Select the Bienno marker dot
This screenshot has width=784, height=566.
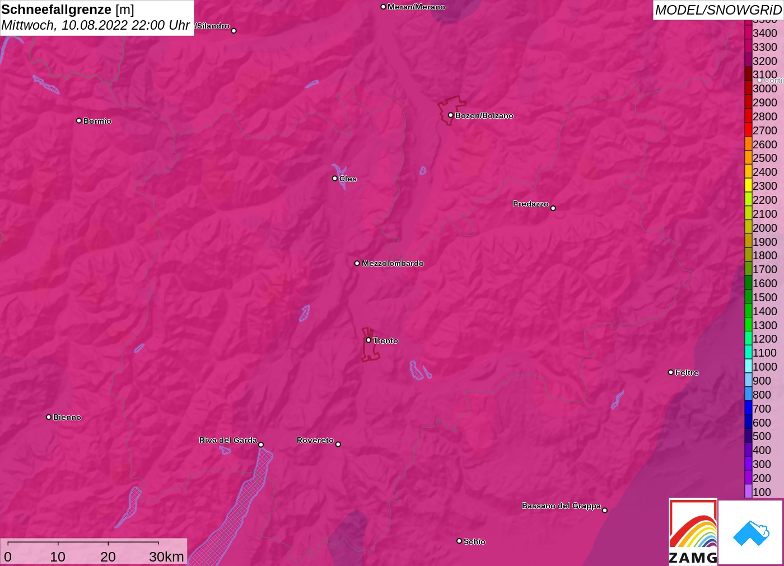point(49,417)
